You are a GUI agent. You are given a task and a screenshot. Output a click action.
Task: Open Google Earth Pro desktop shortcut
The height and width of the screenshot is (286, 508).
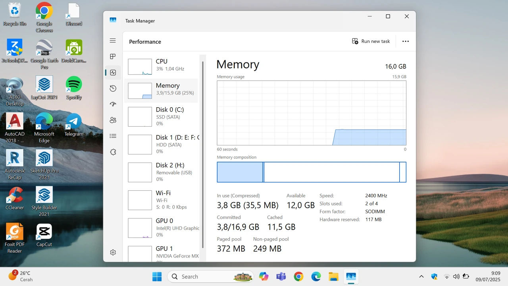[x=44, y=54]
